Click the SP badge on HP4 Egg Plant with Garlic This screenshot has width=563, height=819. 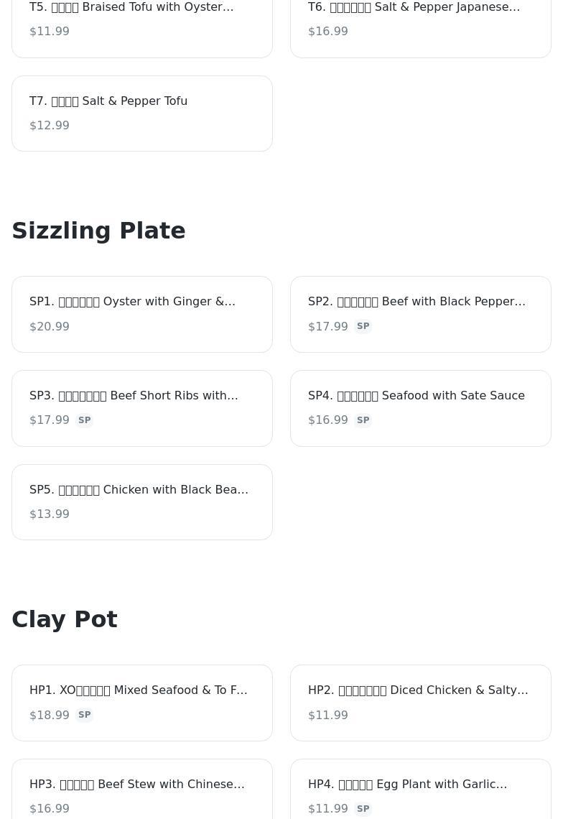tap(363, 809)
